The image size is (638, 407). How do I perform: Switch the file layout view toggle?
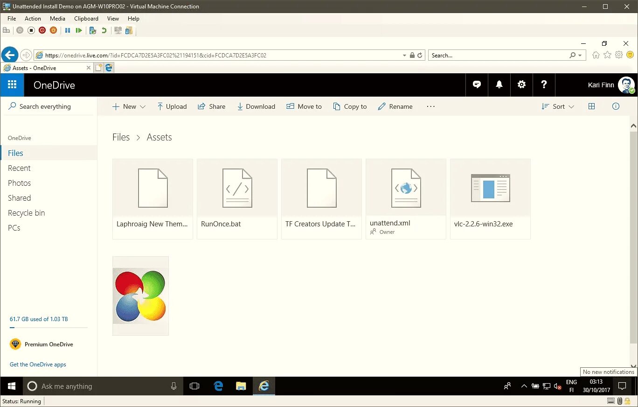click(591, 106)
